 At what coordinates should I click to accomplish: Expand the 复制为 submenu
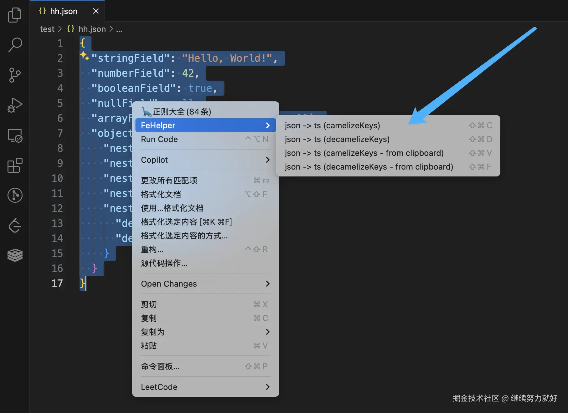click(x=152, y=332)
